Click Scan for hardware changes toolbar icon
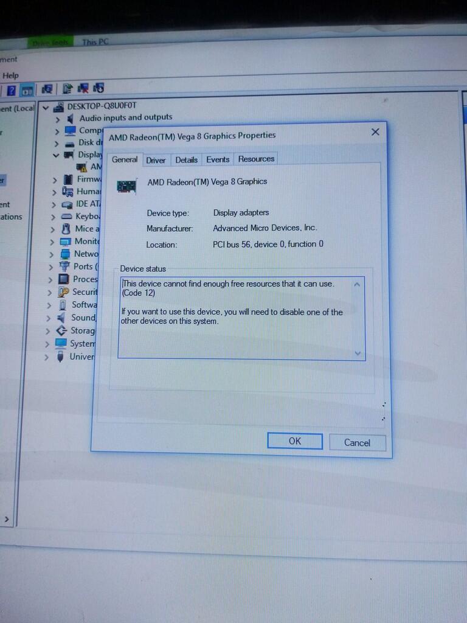 [x=47, y=89]
